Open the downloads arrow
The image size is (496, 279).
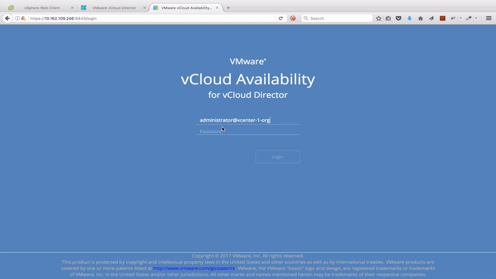[409, 18]
